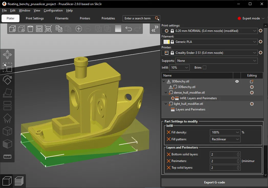The height and width of the screenshot is (188, 268).
Task: Toggle visibility eye of 3DBenchy.stl
Action: click(237, 81)
